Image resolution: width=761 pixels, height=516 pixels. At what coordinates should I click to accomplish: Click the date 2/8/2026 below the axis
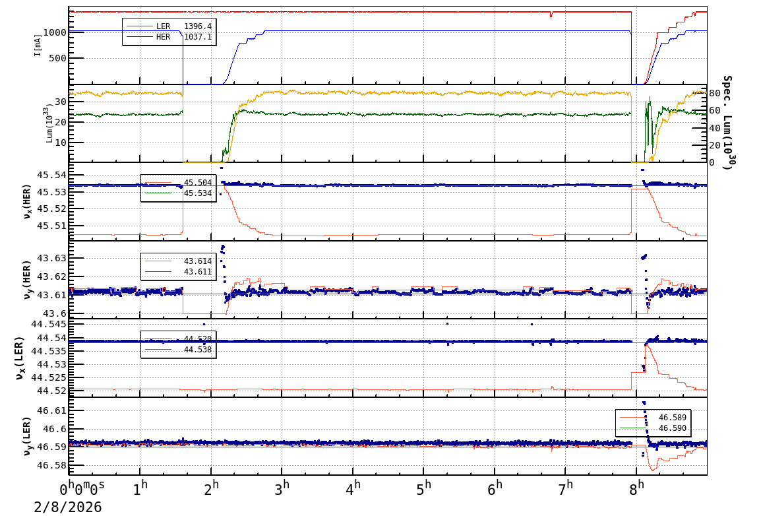68,507
